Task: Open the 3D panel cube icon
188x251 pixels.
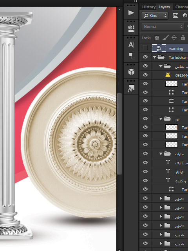Action: pos(131,72)
